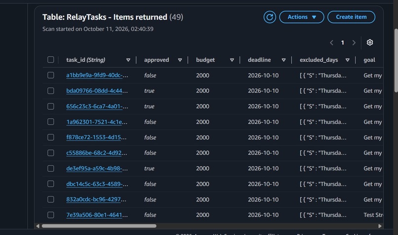
Task: Check the row for bda09766-08dd-4c44
Action: 51,91
